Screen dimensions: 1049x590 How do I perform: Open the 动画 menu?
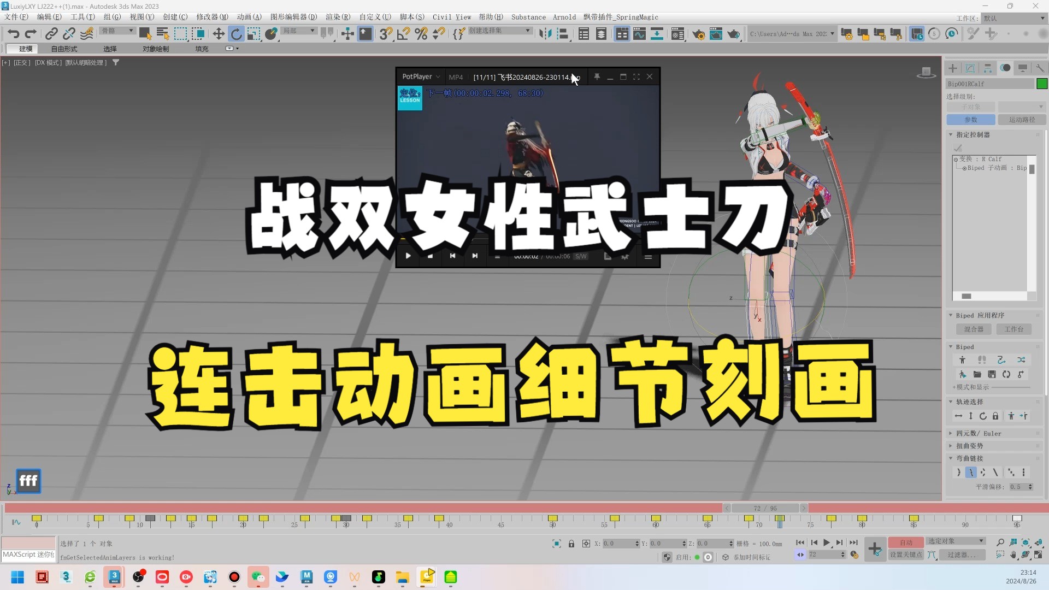(x=249, y=17)
